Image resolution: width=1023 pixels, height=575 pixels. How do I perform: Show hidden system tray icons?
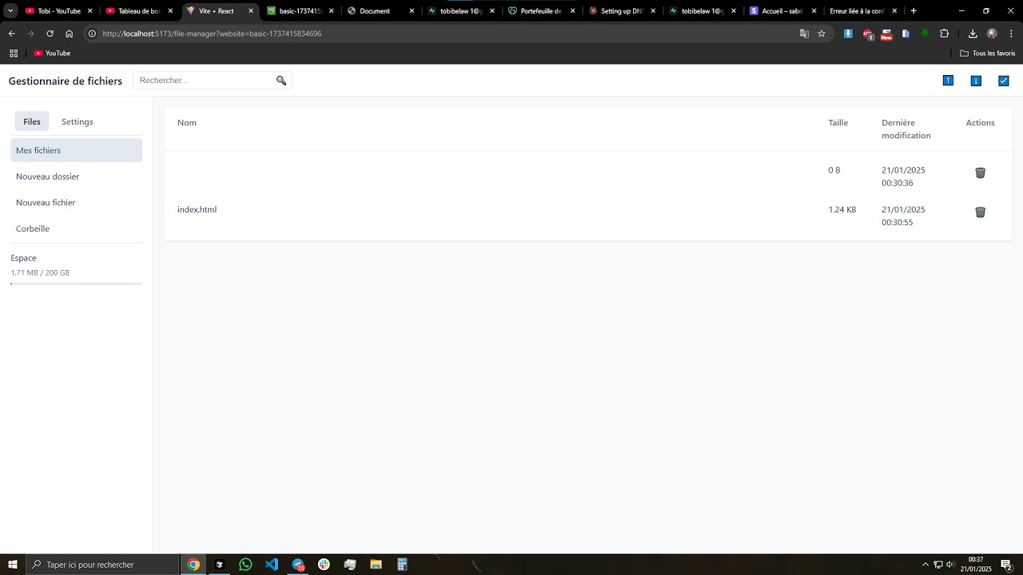925,565
